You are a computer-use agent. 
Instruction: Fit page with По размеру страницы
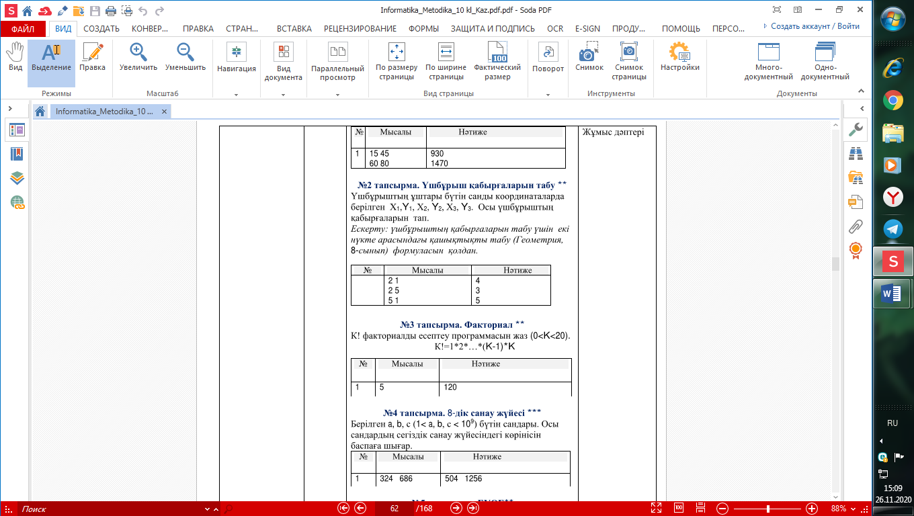click(x=397, y=62)
